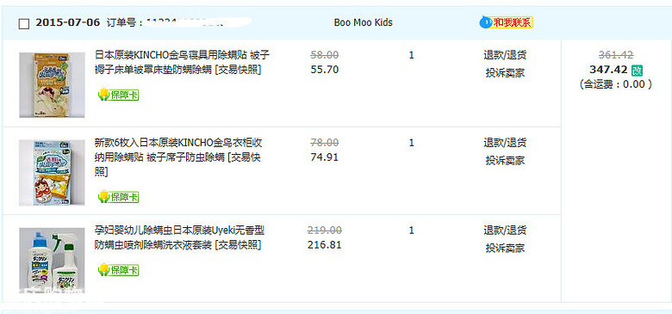Image resolution: width=672 pixels, height=314 pixels.
Task: Open Boo Moo Kids shop link
Action: tap(363, 22)
